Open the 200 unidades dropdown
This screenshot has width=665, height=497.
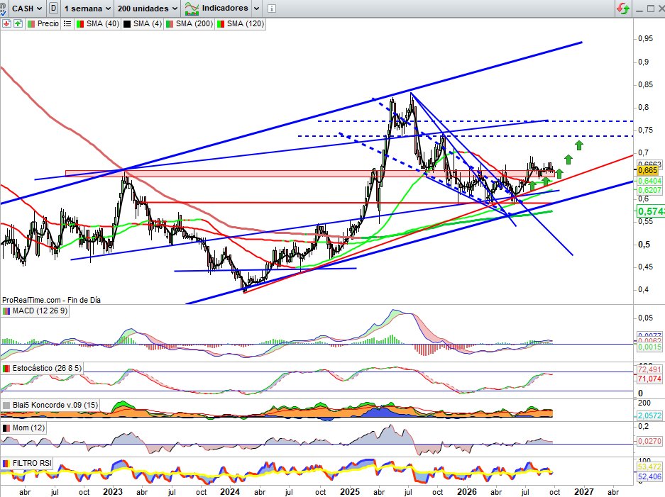[x=147, y=8]
